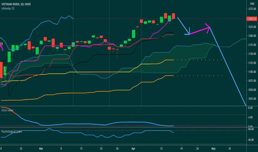Click the Apr date label on time axis
The image size is (258, 152).
(133, 149)
